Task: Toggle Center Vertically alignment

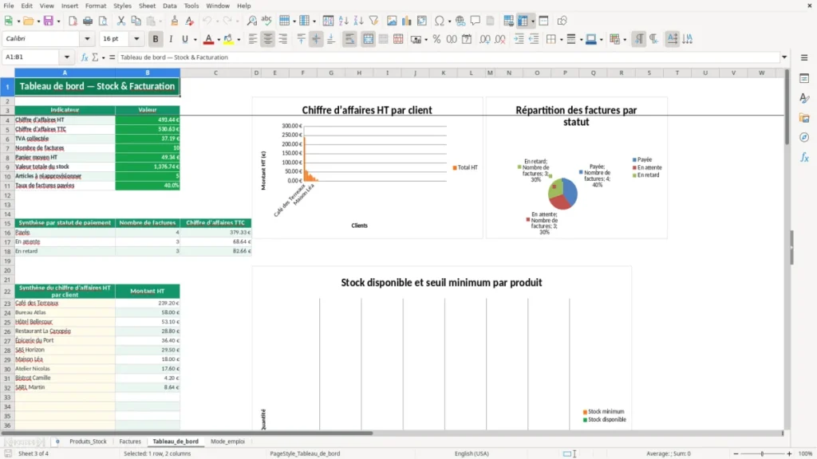Action: 316,39
